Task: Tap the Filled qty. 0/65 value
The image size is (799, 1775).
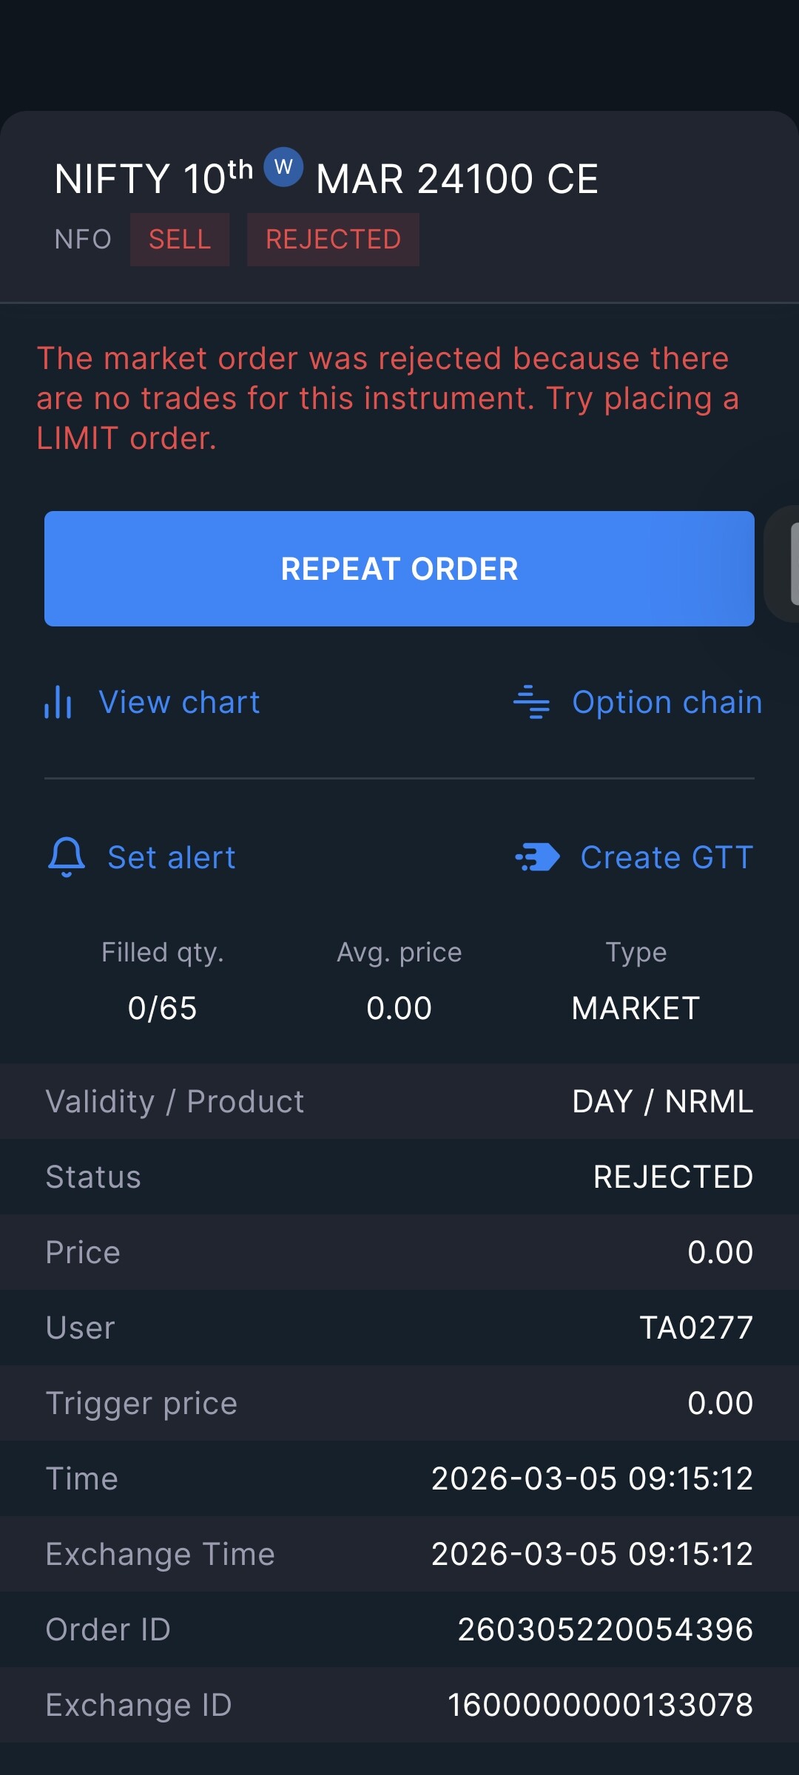Action: tap(162, 1008)
